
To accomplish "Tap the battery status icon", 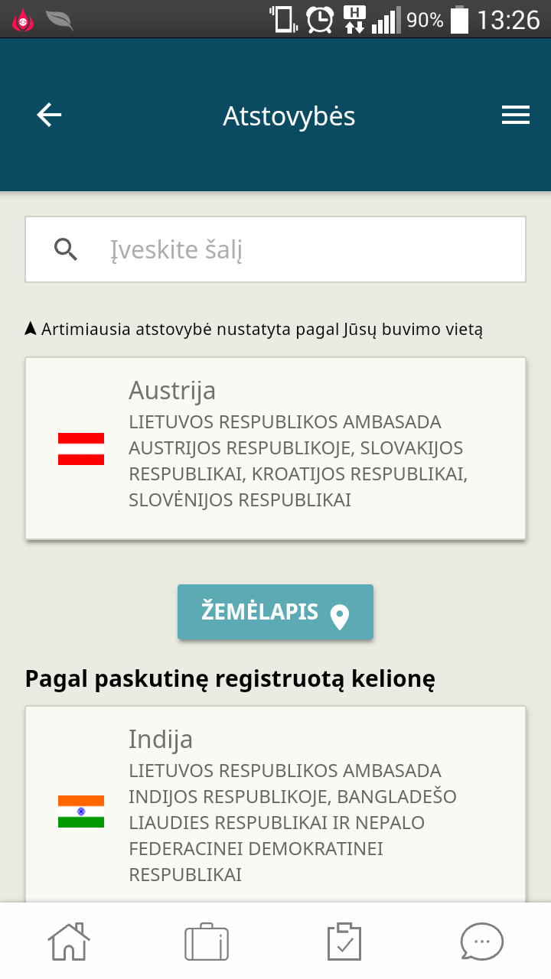I will tap(459, 19).
